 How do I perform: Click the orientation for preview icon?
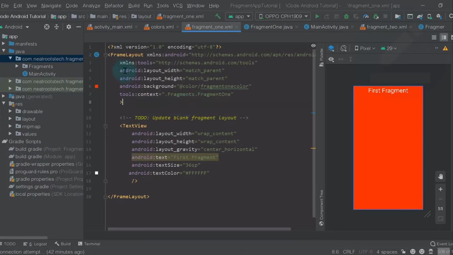coord(343,48)
